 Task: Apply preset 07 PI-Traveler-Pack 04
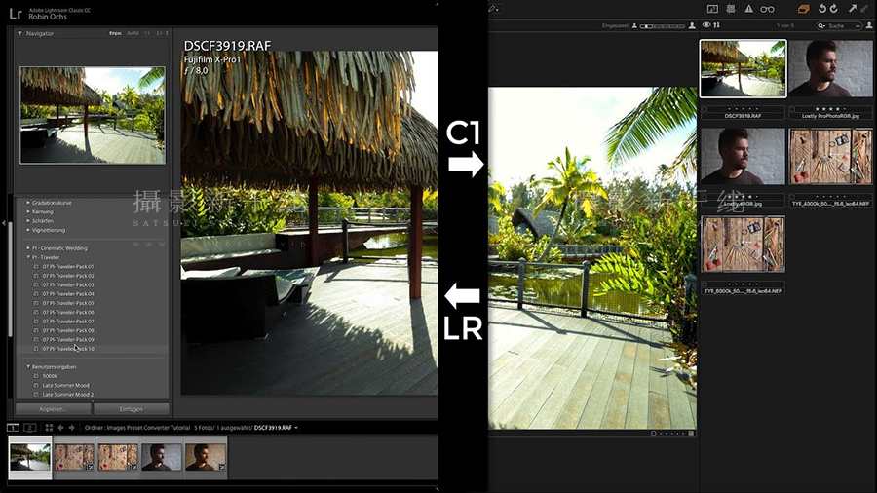(68, 294)
